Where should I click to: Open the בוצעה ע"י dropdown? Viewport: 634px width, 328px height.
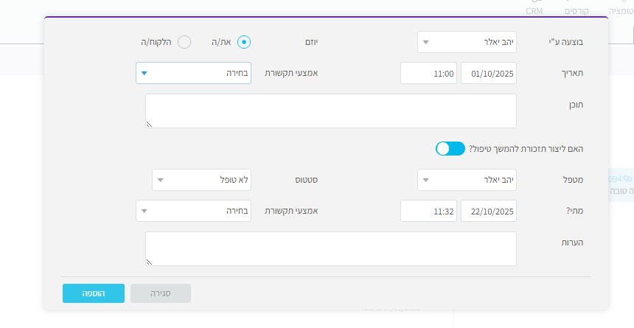point(467,42)
